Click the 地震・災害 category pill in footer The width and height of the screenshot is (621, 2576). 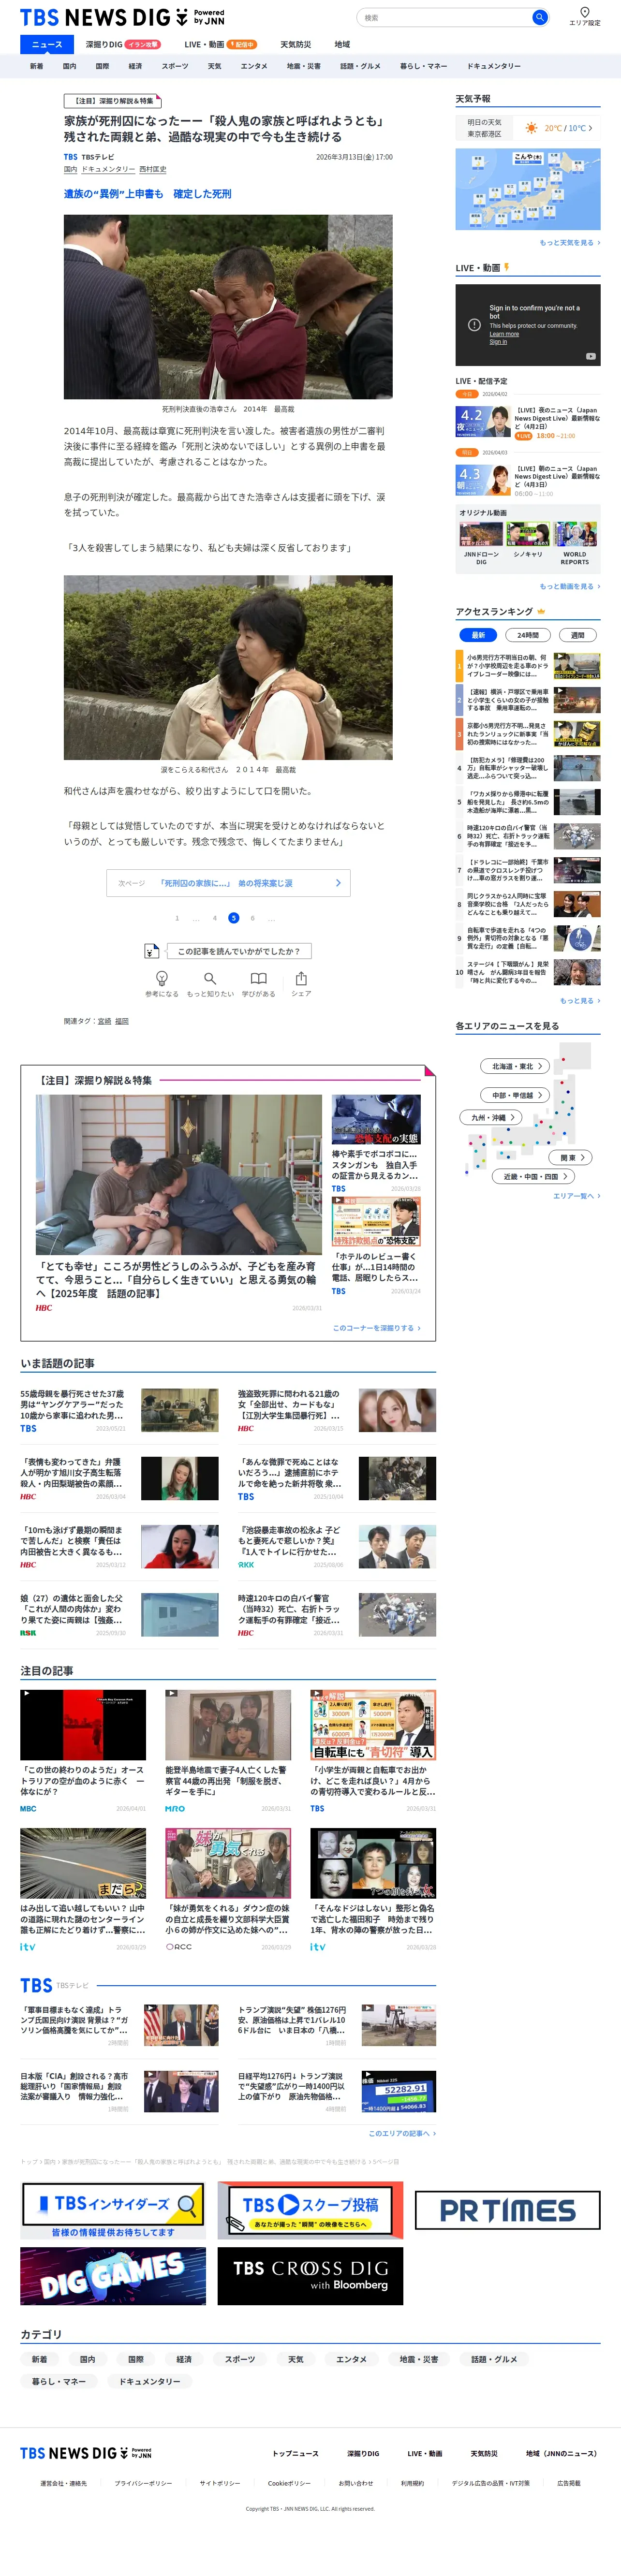pos(419,2359)
